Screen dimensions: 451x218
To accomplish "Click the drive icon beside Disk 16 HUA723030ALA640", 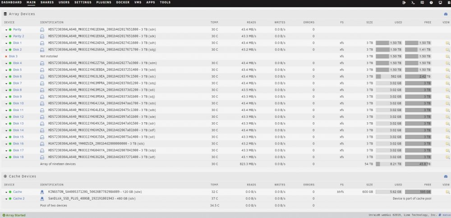I will coord(42,144).
